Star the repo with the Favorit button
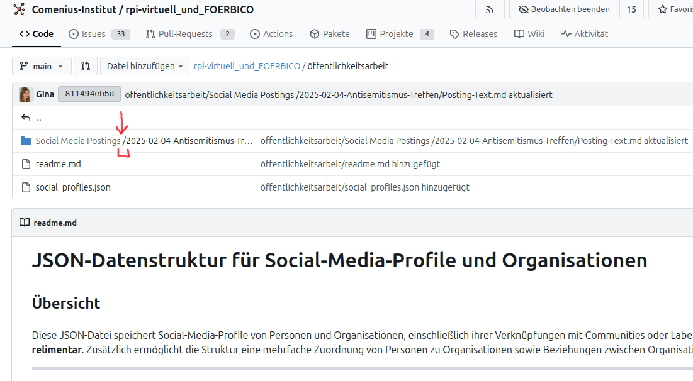 pyautogui.click(x=673, y=9)
